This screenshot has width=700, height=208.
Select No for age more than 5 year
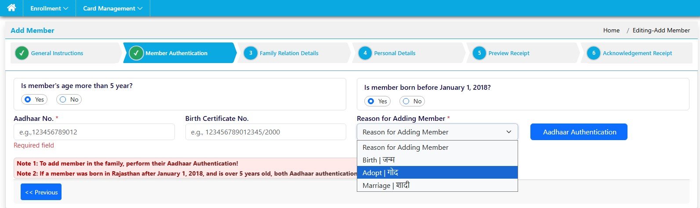pos(63,99)
